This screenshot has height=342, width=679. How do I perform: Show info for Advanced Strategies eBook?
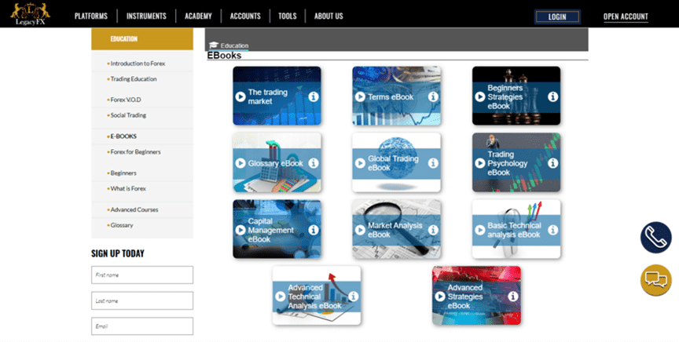click(513, 297)
